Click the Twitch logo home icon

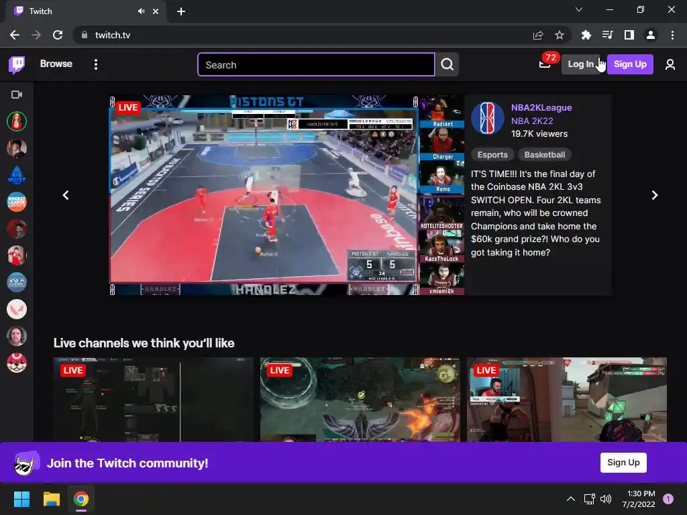click(17, 65)
